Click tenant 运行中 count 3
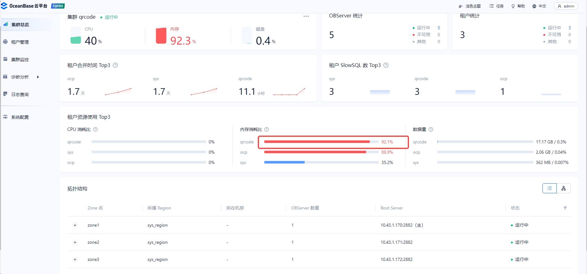This screenshot has height=274, width=587. (x=570, y=28)
